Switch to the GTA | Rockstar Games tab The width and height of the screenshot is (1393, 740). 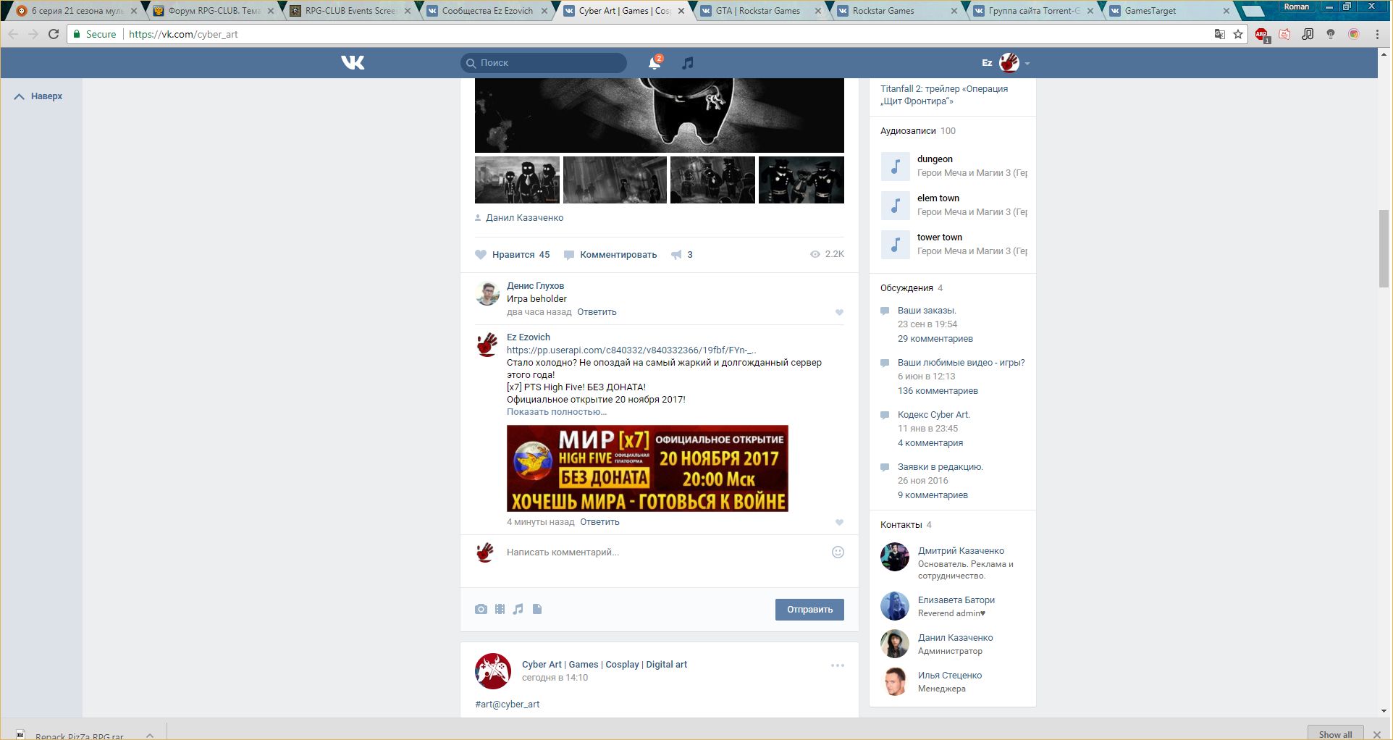760,11
